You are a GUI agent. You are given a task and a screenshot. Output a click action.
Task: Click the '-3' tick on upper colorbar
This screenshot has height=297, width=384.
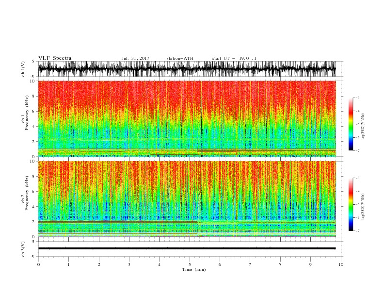tap(358, 98)
